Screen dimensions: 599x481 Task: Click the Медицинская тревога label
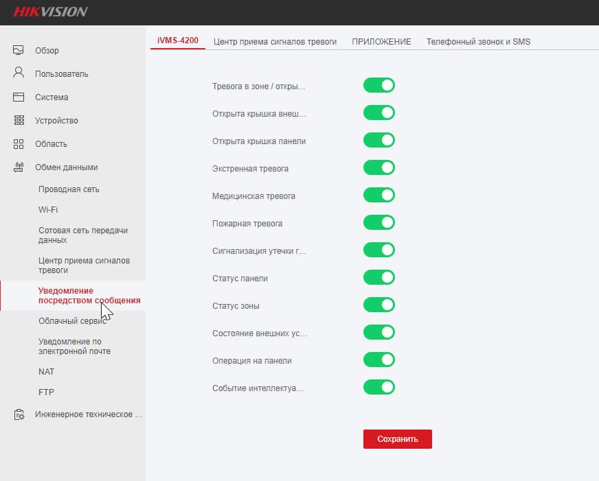point(253,196)
